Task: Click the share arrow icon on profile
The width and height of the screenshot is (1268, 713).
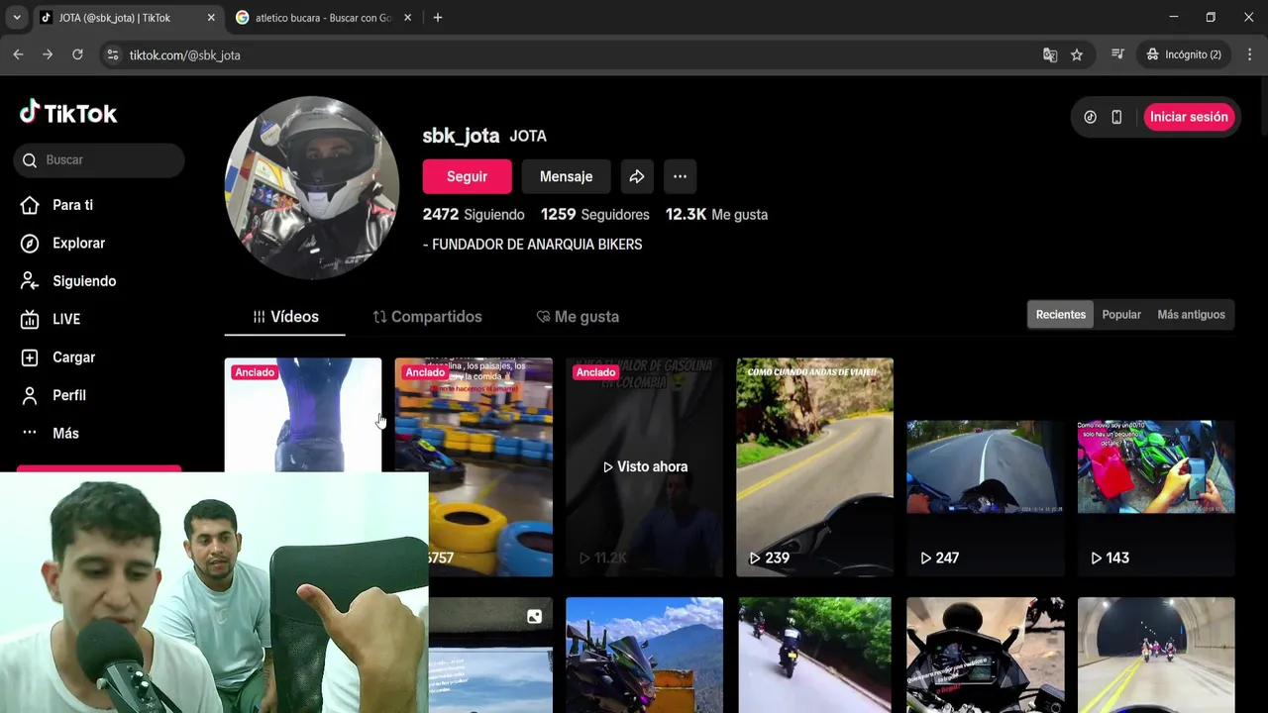Action: coord(637,176)
